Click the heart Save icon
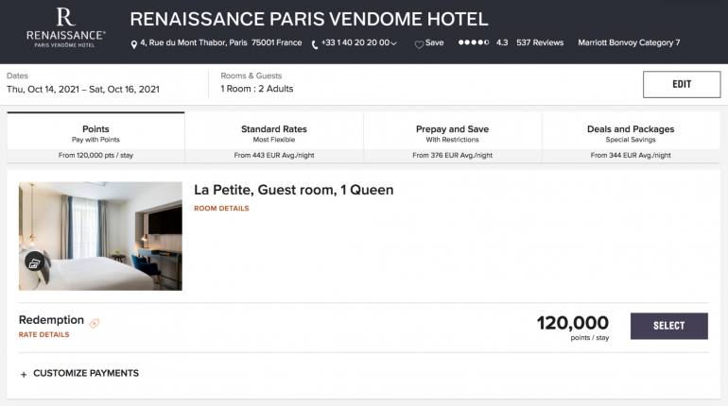Screen dimensions: 728x406 tap(419, 43)
